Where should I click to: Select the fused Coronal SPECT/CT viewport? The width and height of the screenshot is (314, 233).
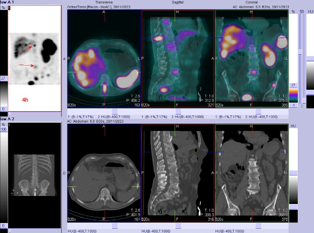(251, 57)
